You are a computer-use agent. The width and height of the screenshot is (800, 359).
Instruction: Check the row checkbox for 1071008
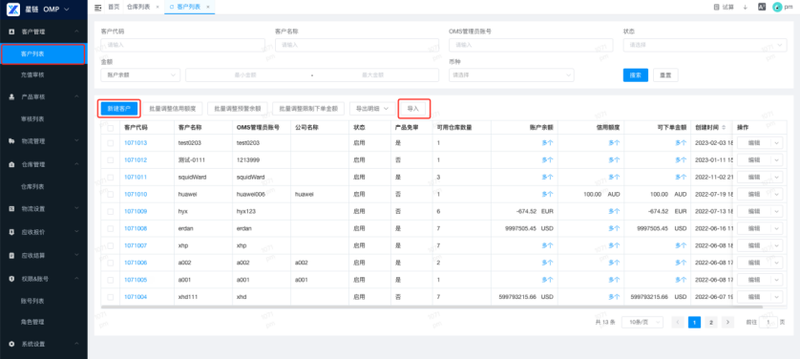tap(111, 228)
